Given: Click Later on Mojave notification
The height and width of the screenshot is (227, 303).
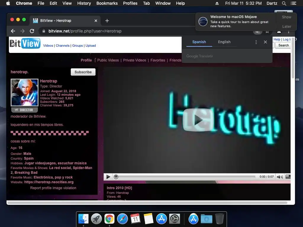Looking at the screenshot, I should (x=286, y=26).
